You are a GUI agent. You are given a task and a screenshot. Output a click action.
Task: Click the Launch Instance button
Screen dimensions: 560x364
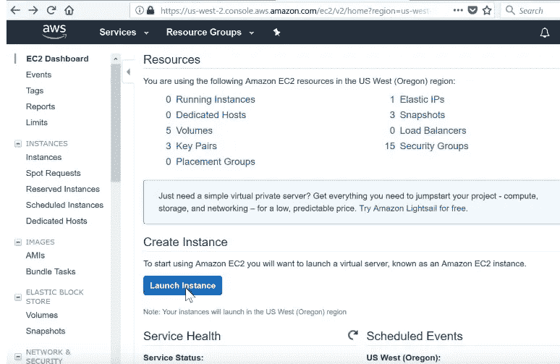tap(182, 285)
